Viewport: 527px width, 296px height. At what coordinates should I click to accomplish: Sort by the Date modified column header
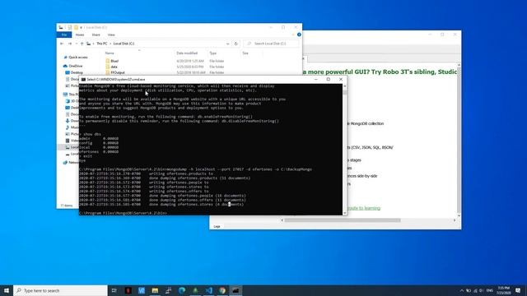pos(187,53)
